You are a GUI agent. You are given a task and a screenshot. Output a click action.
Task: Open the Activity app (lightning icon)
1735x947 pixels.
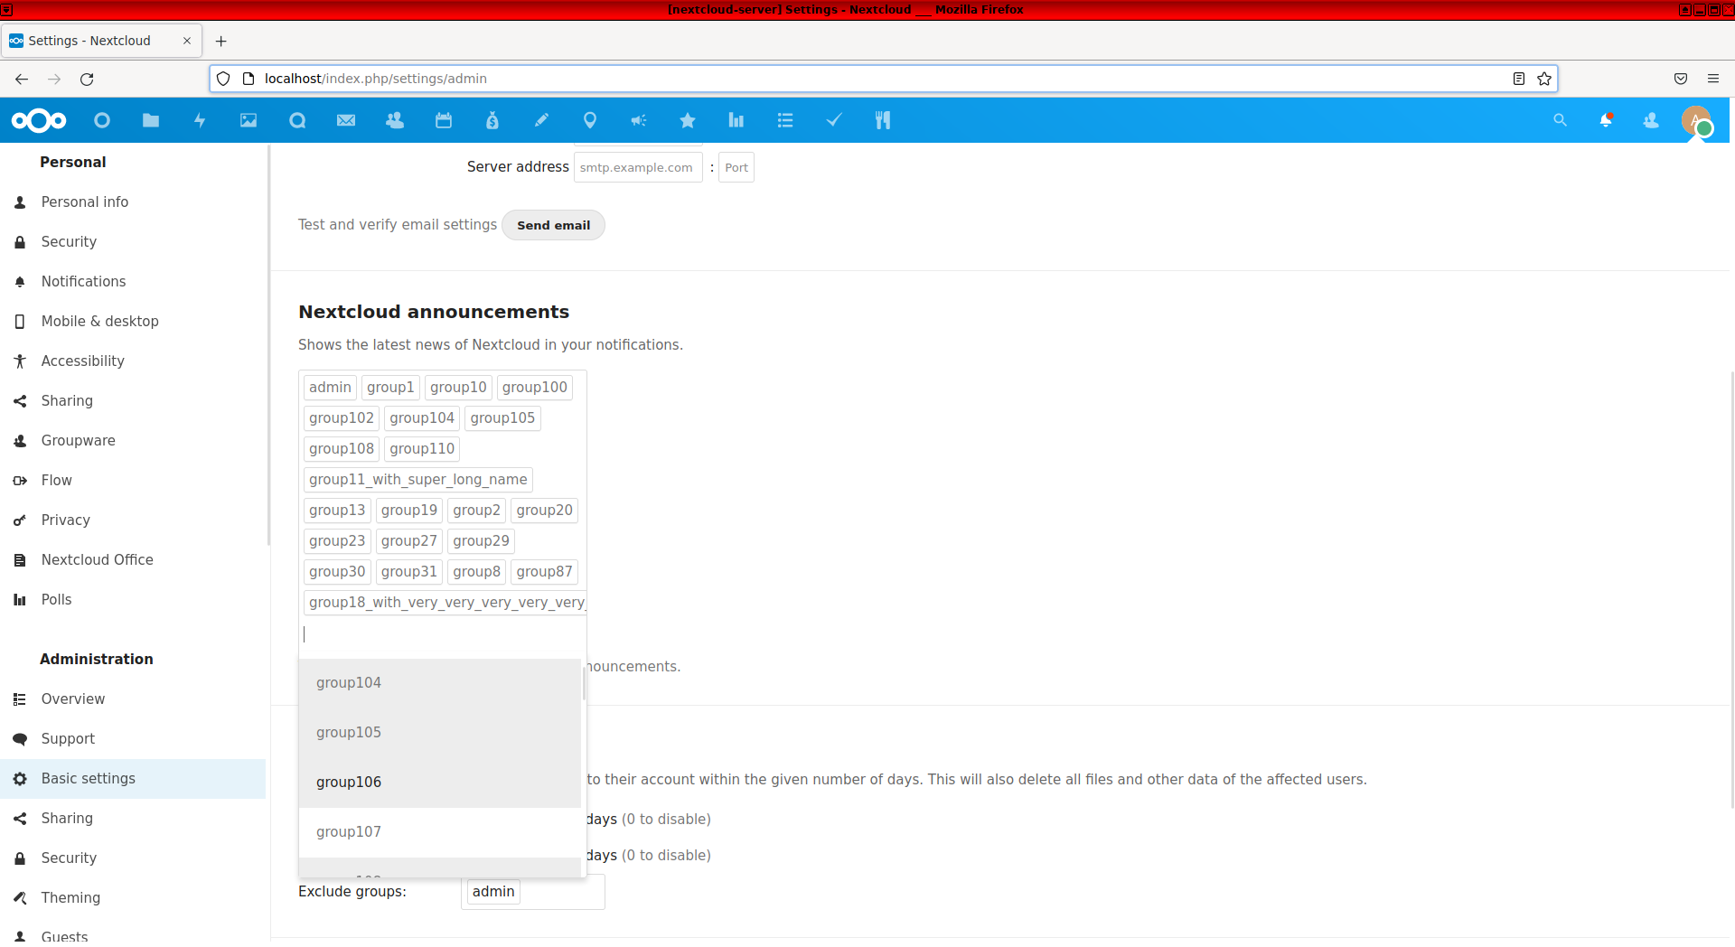[200, 120]
